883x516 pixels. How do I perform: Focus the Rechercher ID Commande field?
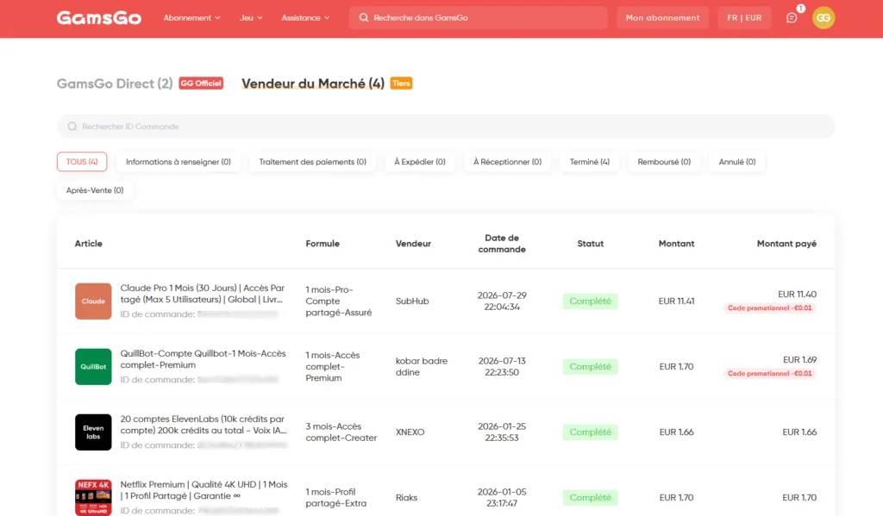[x=446, y=127]
